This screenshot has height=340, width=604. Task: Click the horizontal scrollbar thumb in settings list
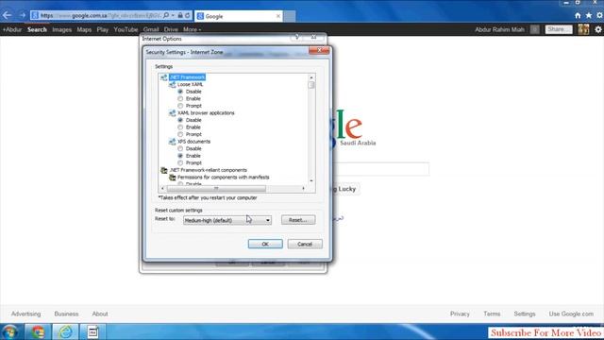coord(216,189)
